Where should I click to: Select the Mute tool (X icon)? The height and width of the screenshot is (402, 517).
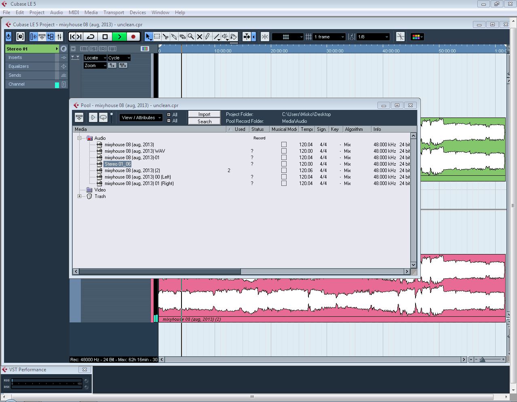tap(199, 37)
